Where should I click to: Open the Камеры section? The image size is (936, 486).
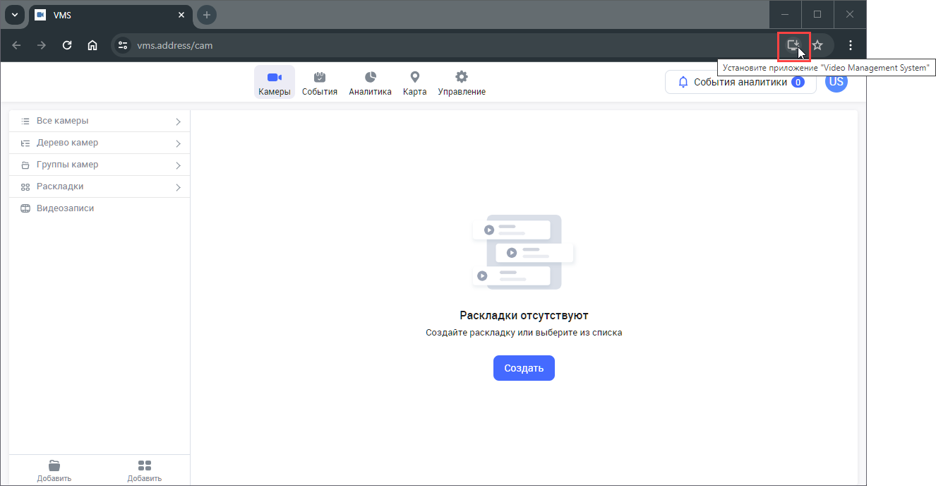click(x=275, y=83)
